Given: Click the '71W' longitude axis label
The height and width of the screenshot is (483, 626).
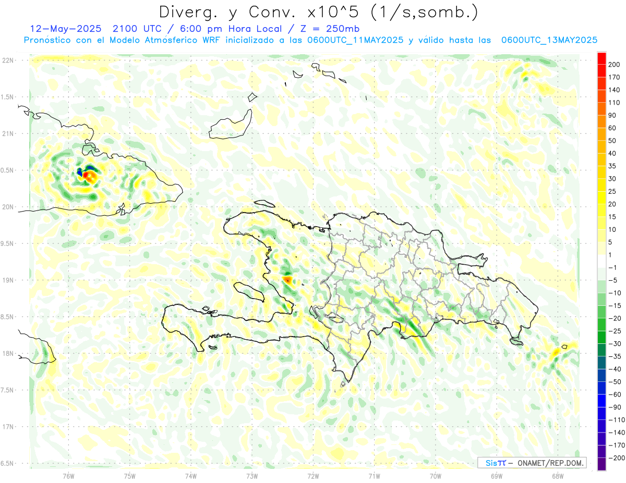Looking at the screenshot, I should click(374, 475).
